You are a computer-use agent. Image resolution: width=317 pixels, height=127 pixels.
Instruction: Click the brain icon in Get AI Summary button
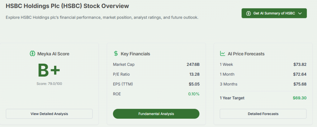tap(248, 13)
